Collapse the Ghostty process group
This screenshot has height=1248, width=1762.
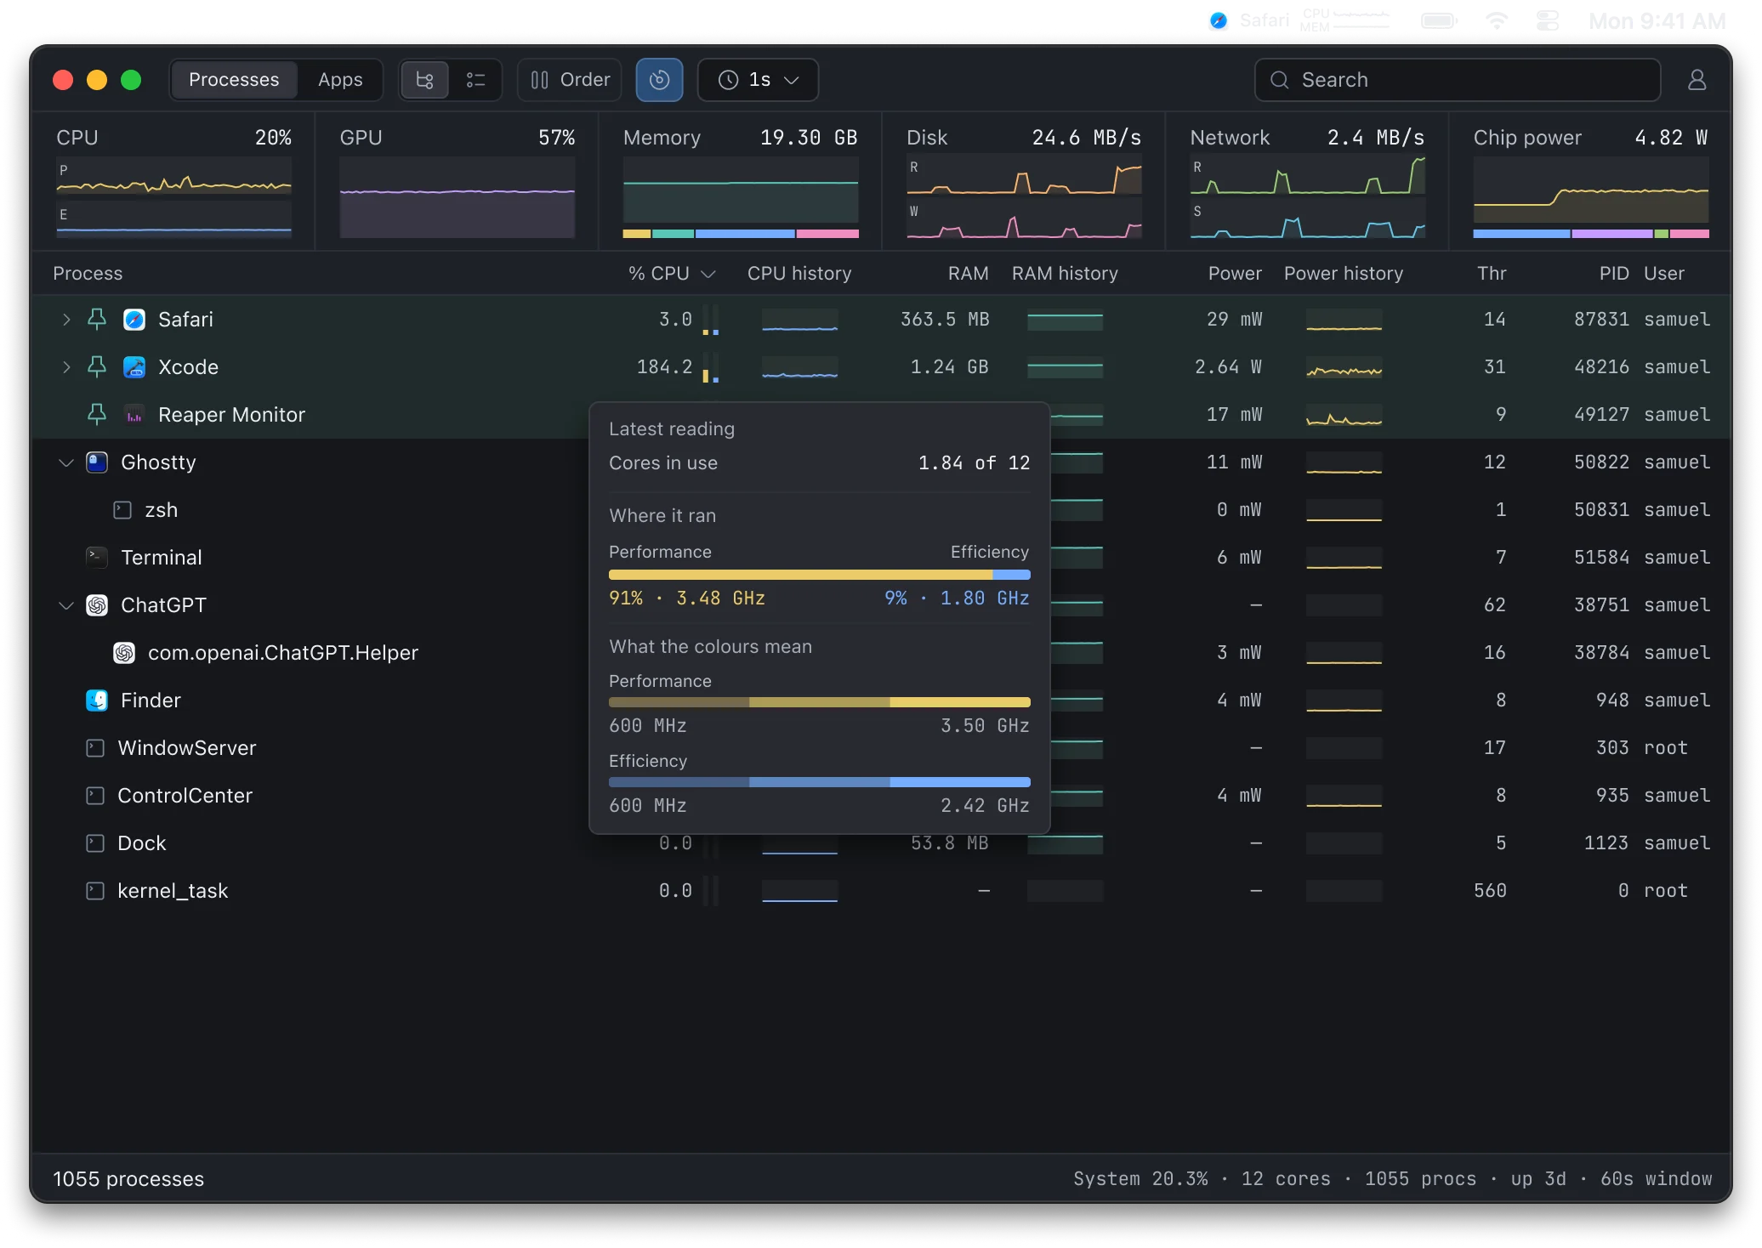[66, 462]
